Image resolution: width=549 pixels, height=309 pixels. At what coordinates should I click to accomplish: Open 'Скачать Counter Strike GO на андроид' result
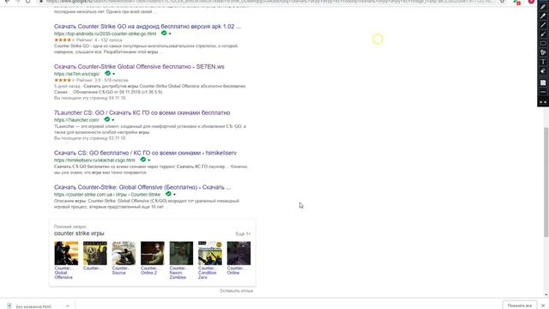click(x=148, y=27)
